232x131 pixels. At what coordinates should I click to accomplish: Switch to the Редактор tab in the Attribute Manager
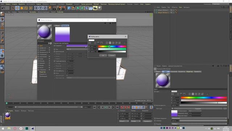[x=190, y=72]
